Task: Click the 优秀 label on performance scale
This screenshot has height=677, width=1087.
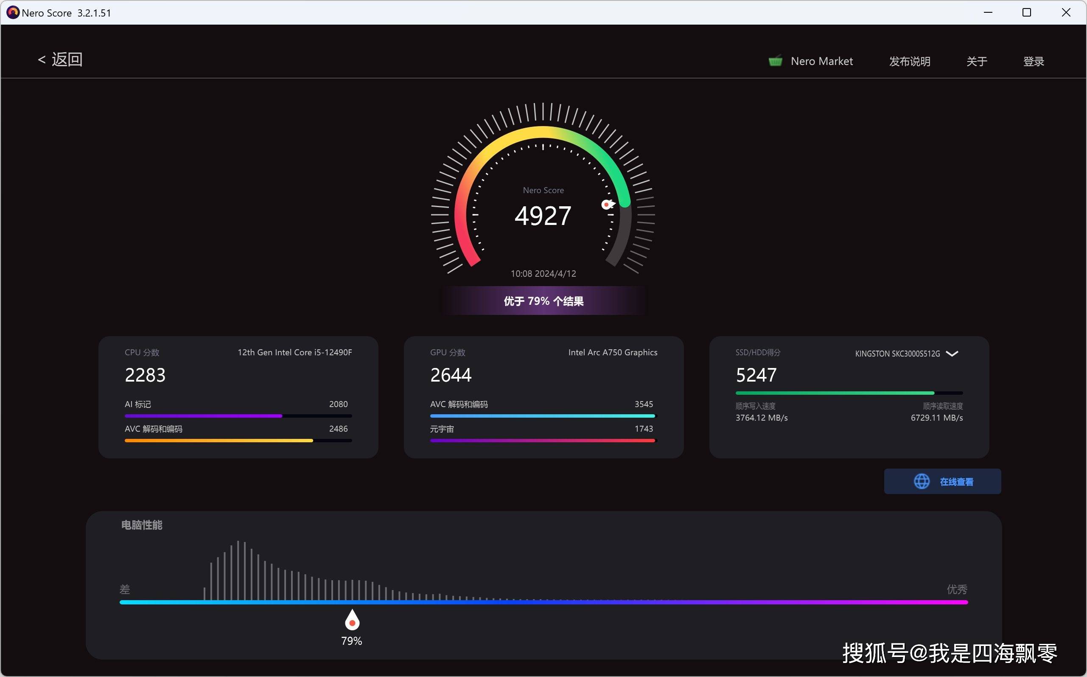Action: [x=957, y=589]
